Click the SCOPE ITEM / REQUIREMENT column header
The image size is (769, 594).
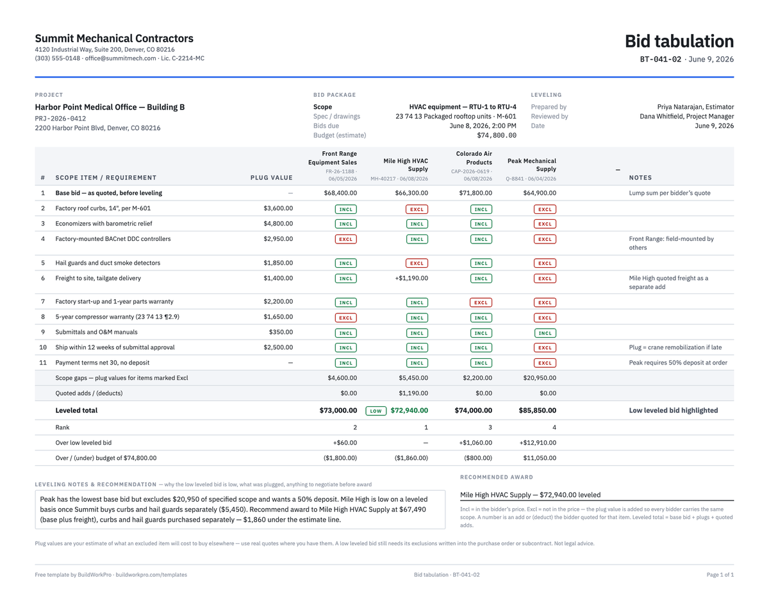tap(106, 177)
